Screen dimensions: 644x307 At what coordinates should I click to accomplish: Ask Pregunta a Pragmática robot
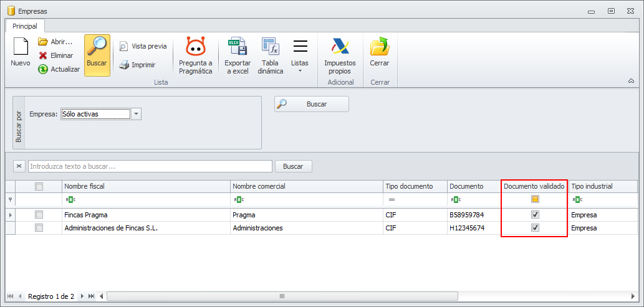[196, 55]
